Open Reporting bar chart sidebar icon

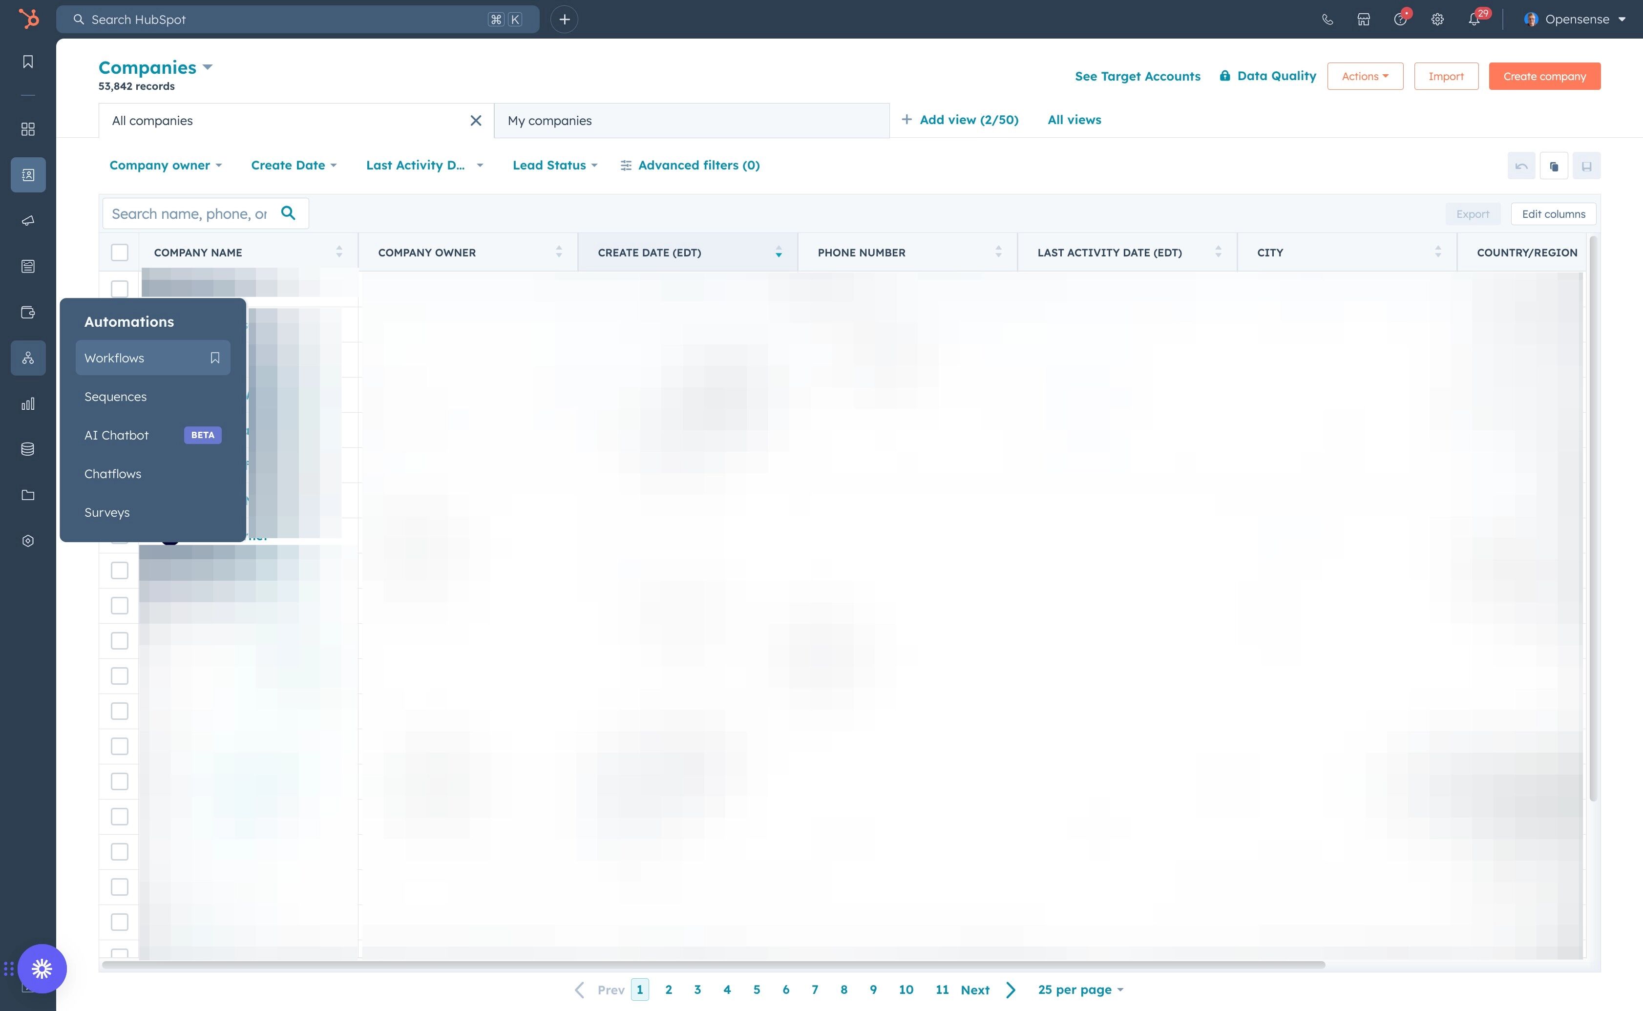[x=28, y=404]
